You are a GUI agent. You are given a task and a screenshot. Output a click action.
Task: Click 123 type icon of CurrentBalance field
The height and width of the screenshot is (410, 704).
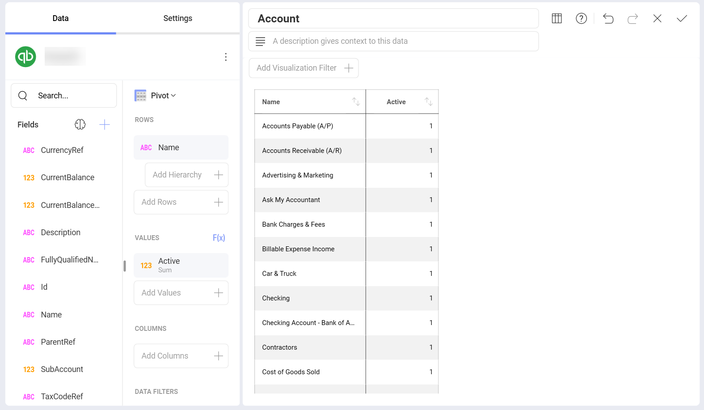coord(29,178)
